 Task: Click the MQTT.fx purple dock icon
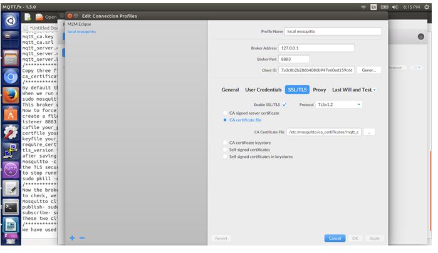tap(11, 170)
